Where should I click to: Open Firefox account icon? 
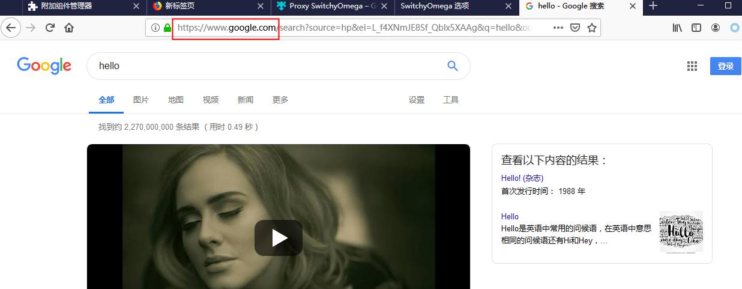pos(716,28)
